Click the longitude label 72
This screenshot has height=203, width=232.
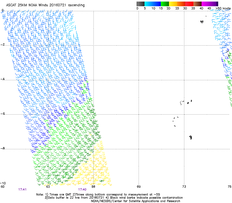(184, 187)
